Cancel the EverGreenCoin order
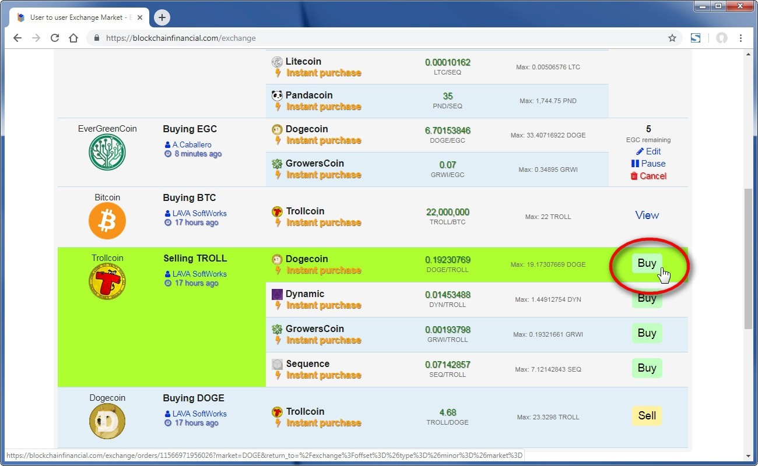 click(x=648, y=176)
